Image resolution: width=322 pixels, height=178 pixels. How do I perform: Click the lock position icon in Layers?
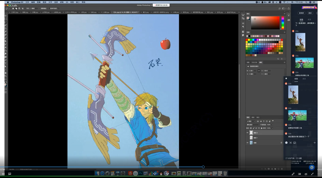pyautogui.click(x=256, y=128)
